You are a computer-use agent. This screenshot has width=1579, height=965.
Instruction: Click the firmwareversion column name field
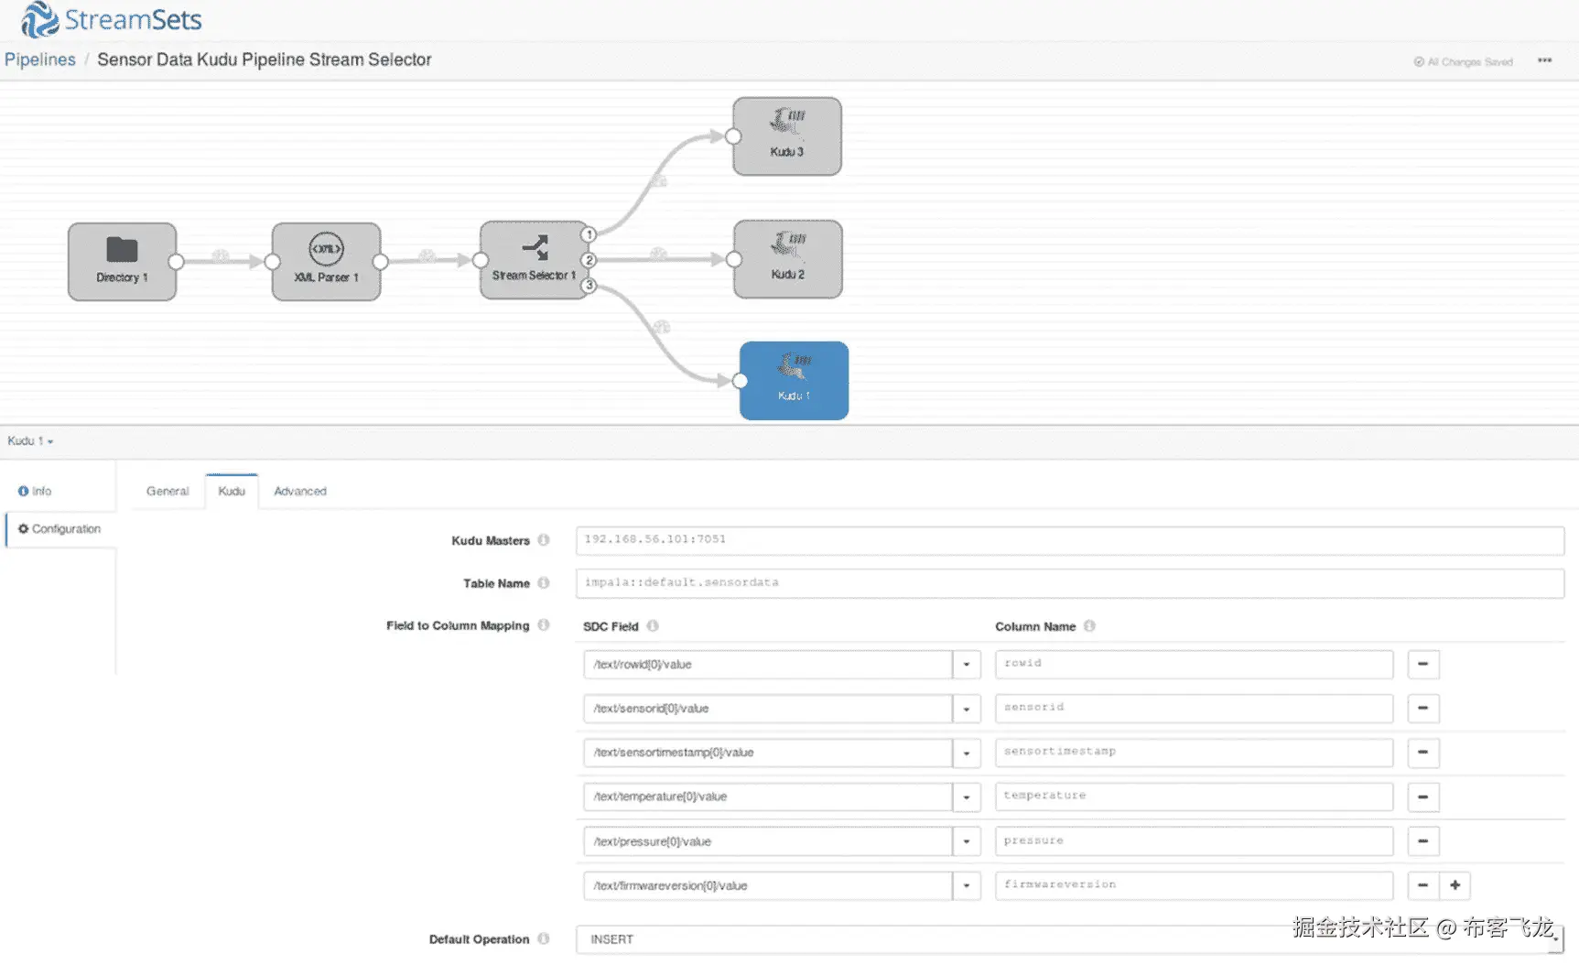point(1194,885)
